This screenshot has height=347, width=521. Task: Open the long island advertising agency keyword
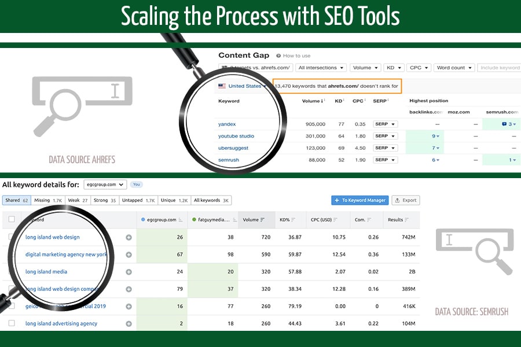coord(61,323)
